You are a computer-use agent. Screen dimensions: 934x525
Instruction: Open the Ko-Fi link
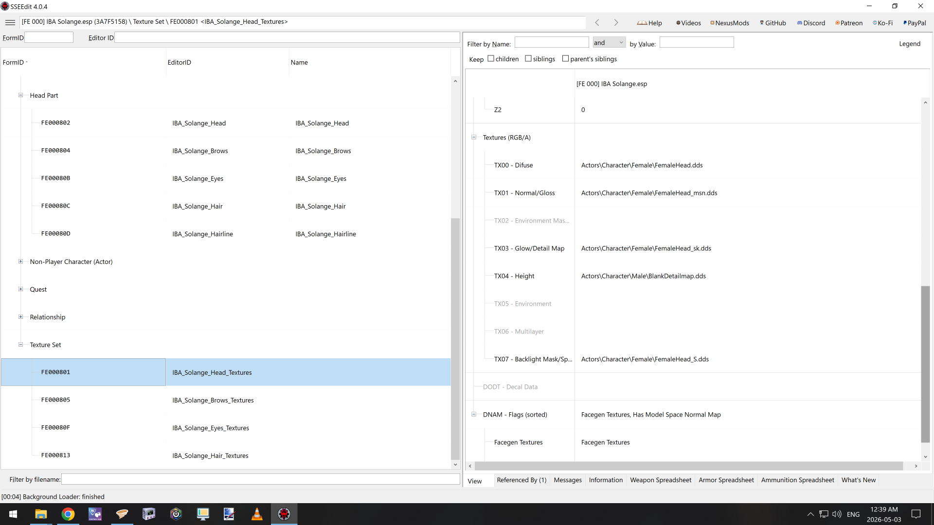(x=882, y=23)
